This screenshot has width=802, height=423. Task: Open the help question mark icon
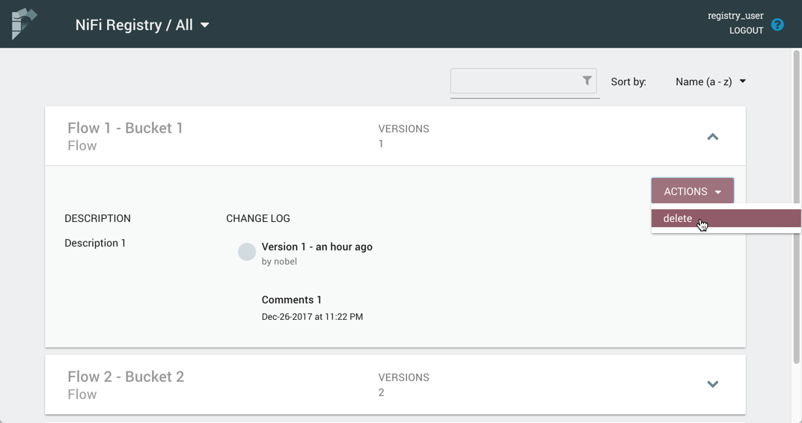[777, 25]
